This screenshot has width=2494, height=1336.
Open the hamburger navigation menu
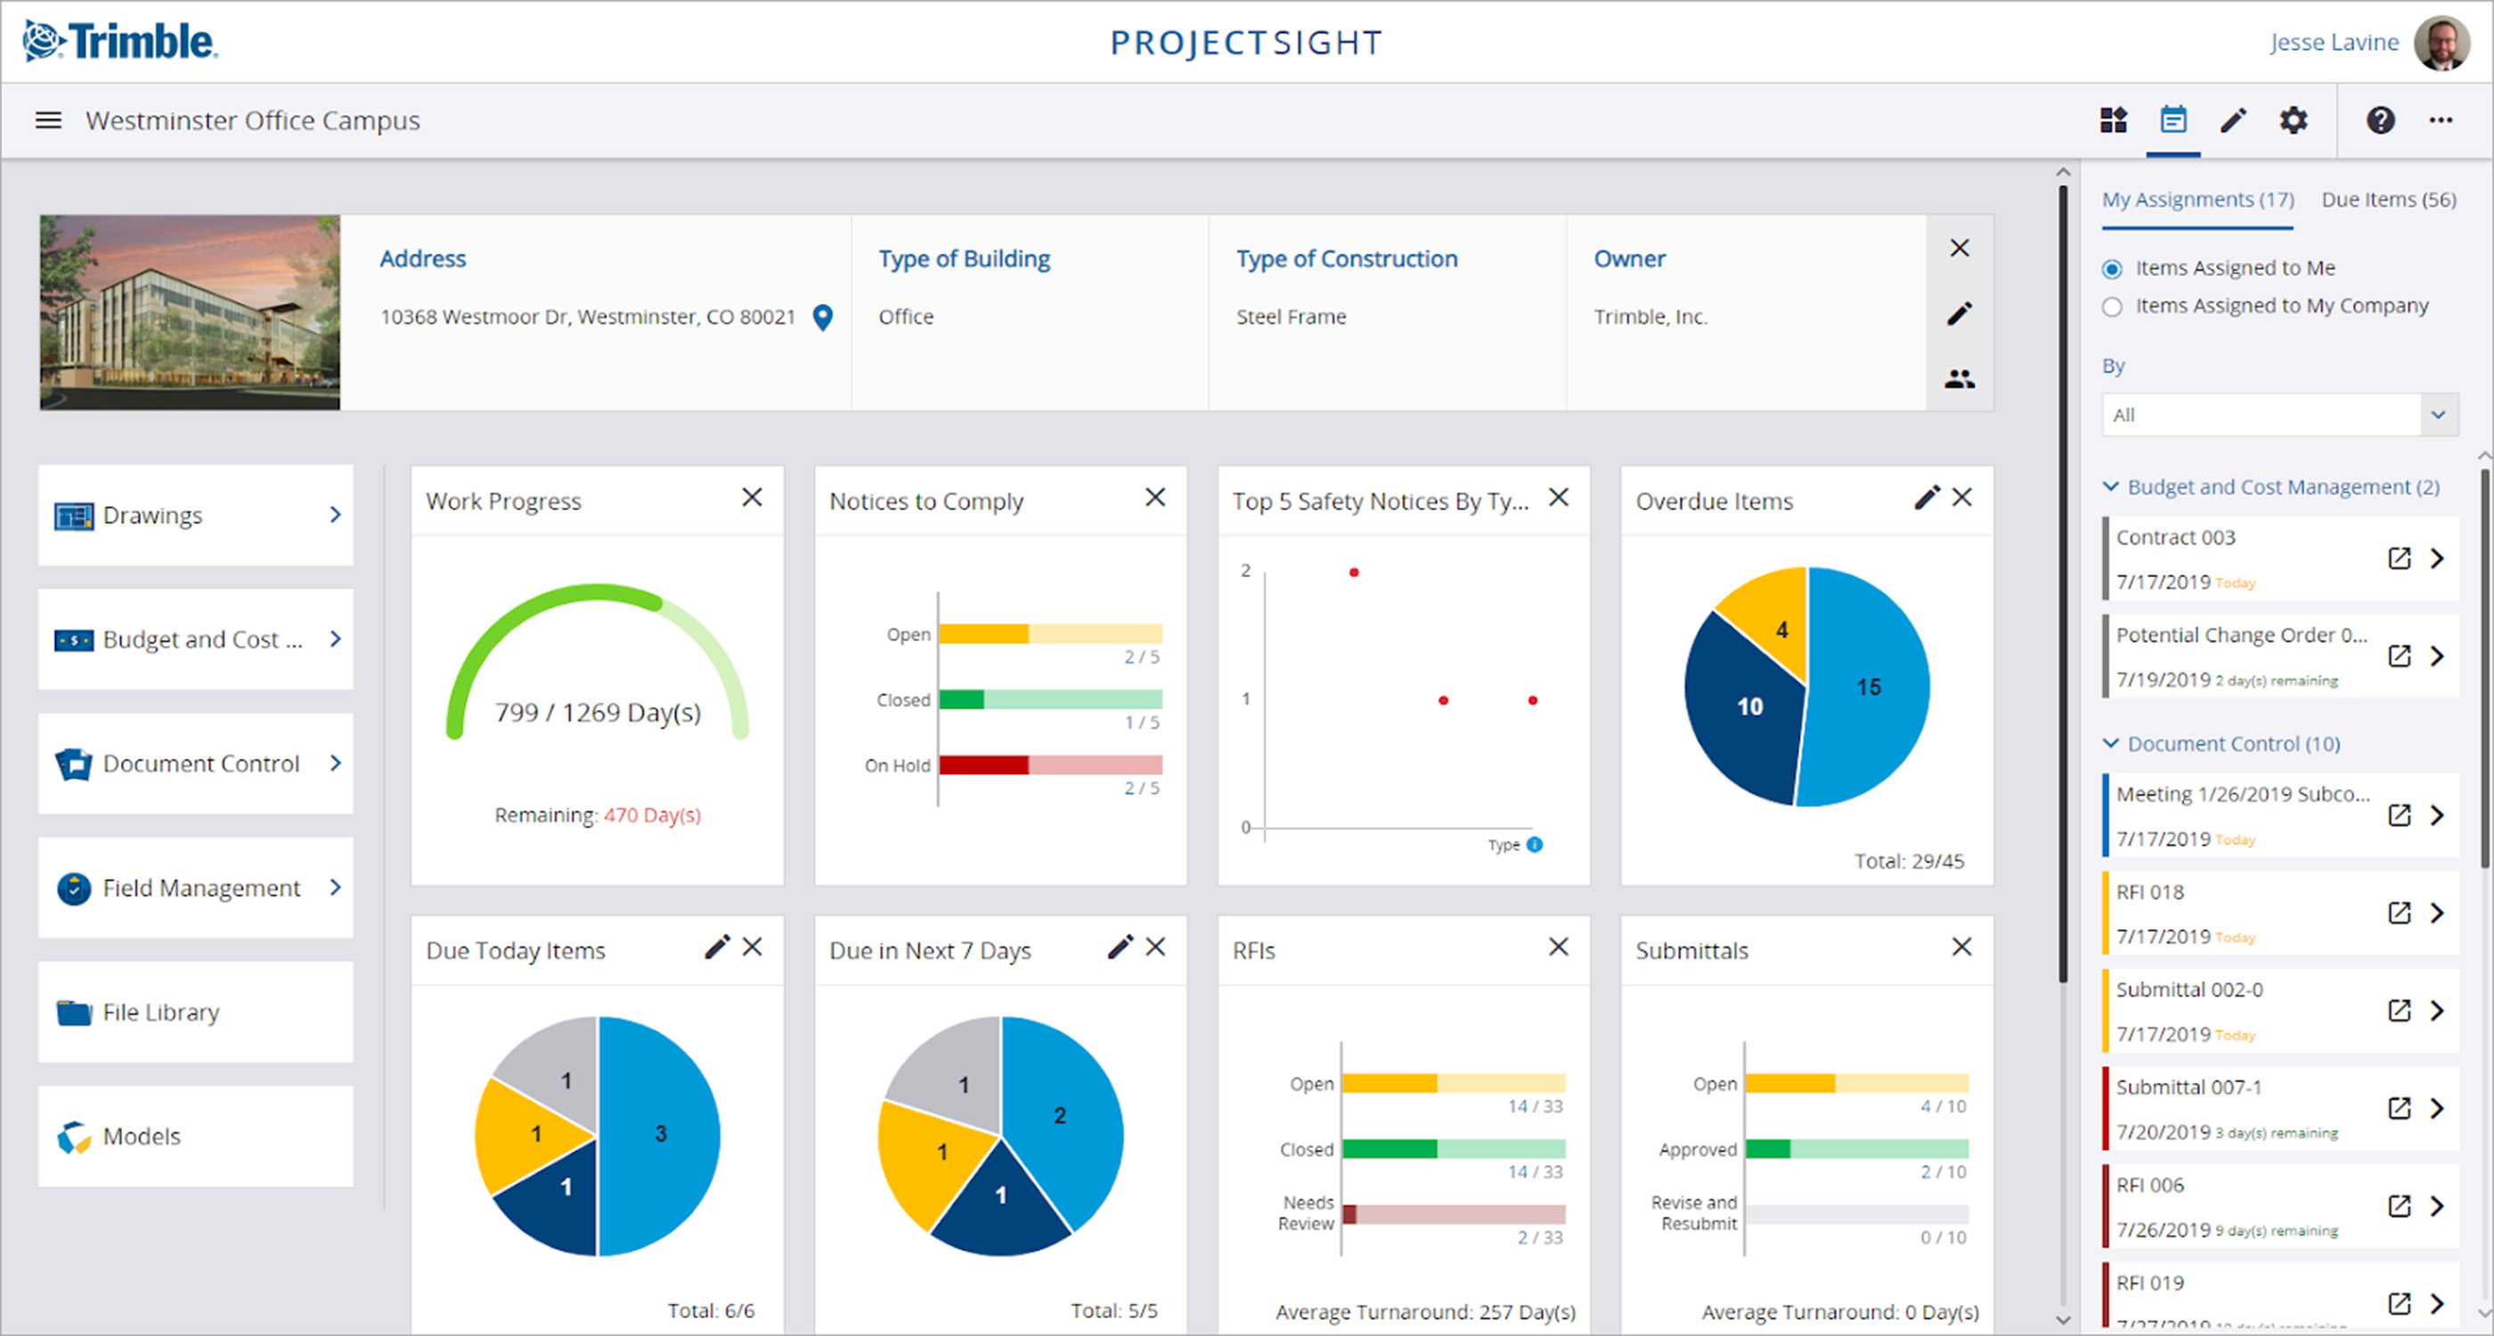pyautogui.click(x=47, y=120)
